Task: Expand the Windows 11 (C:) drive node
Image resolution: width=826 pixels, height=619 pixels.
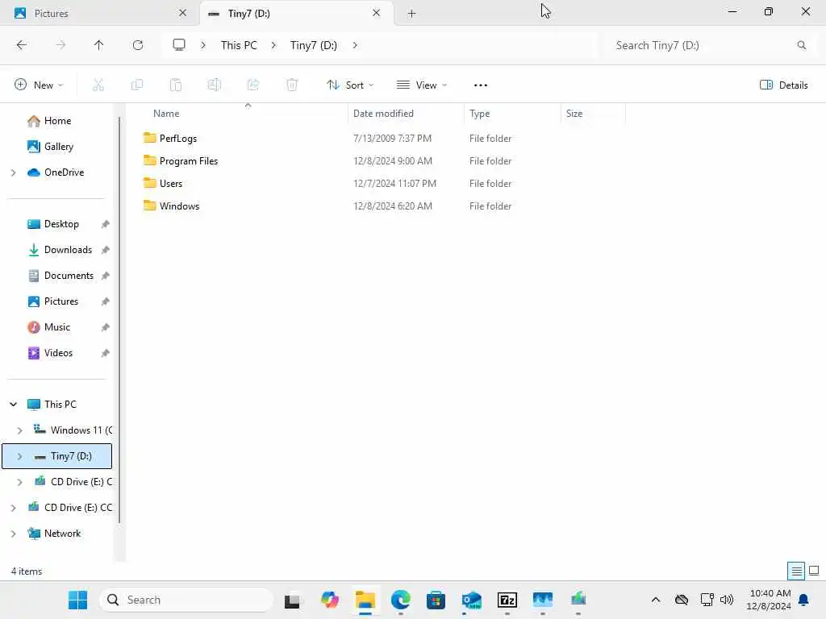Action: [x=19, y=430]
